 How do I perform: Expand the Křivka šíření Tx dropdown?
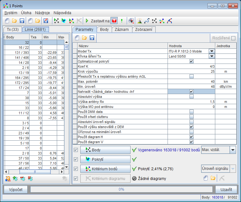pos(212,56)
